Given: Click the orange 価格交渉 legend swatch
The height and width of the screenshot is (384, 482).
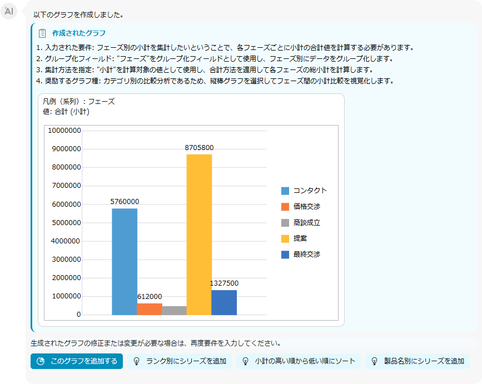Looking at the screenshot, I should click(x=285, y=207).
